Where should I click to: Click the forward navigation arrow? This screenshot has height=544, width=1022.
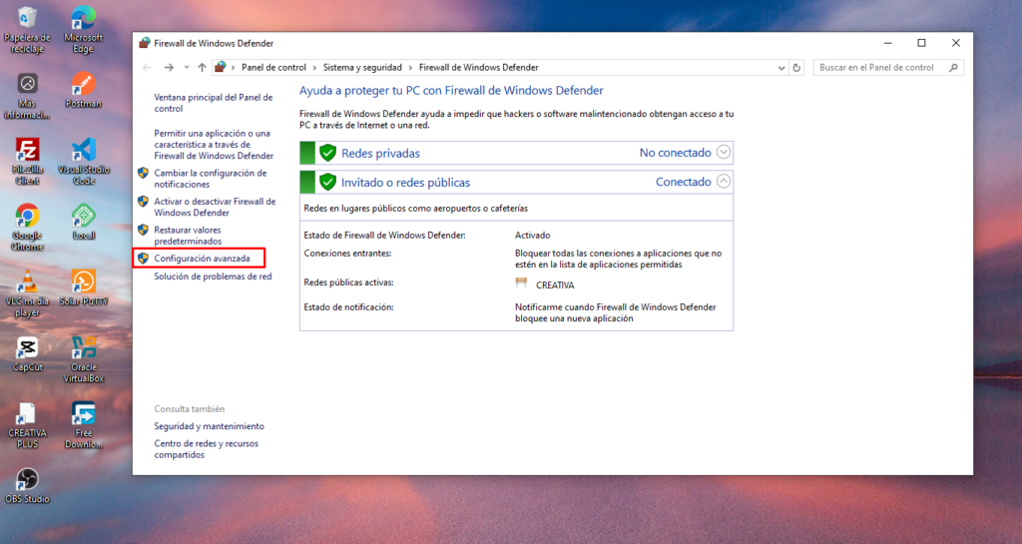pyautogui.click(x=169, y=67)
